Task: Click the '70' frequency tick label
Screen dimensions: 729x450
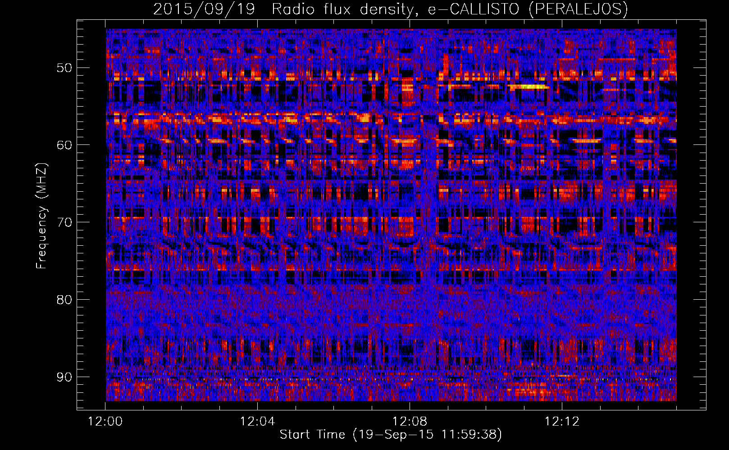Action: click(x=64, y=222)
